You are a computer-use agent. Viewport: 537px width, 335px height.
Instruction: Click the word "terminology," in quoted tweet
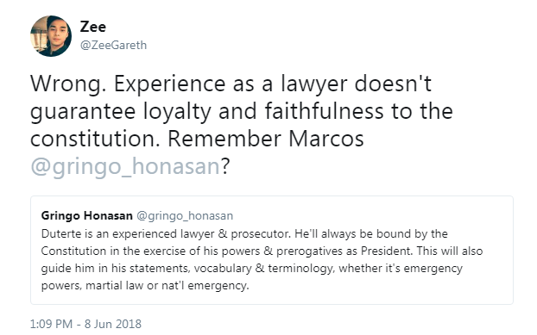301,269
